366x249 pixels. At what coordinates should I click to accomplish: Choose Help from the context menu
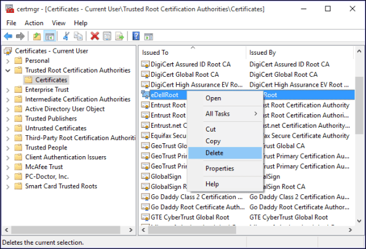pos(225,184)
